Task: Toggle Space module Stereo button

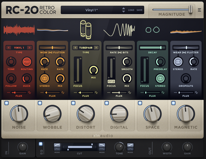Action: tap(160, 78)
